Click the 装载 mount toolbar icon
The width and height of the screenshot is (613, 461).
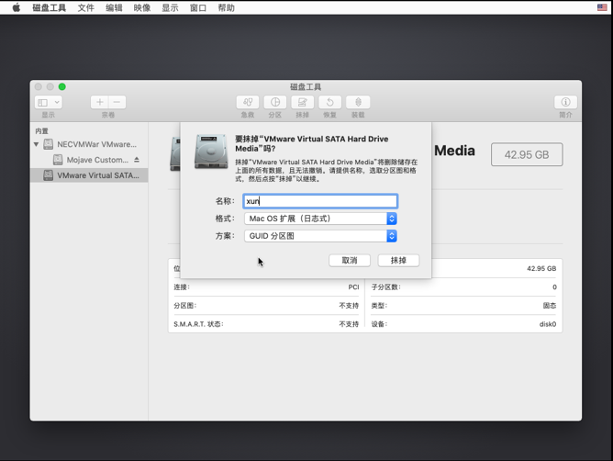358,102
